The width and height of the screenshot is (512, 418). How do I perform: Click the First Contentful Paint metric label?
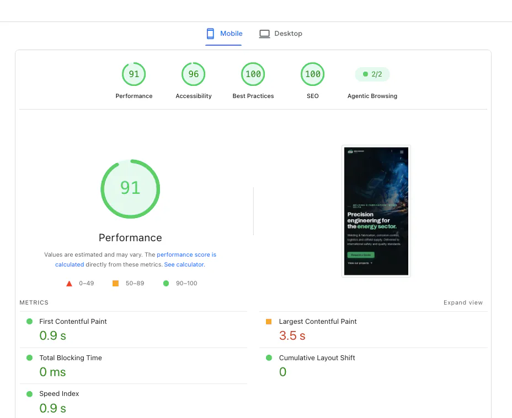pyautogui.click(x=73, y=322)
